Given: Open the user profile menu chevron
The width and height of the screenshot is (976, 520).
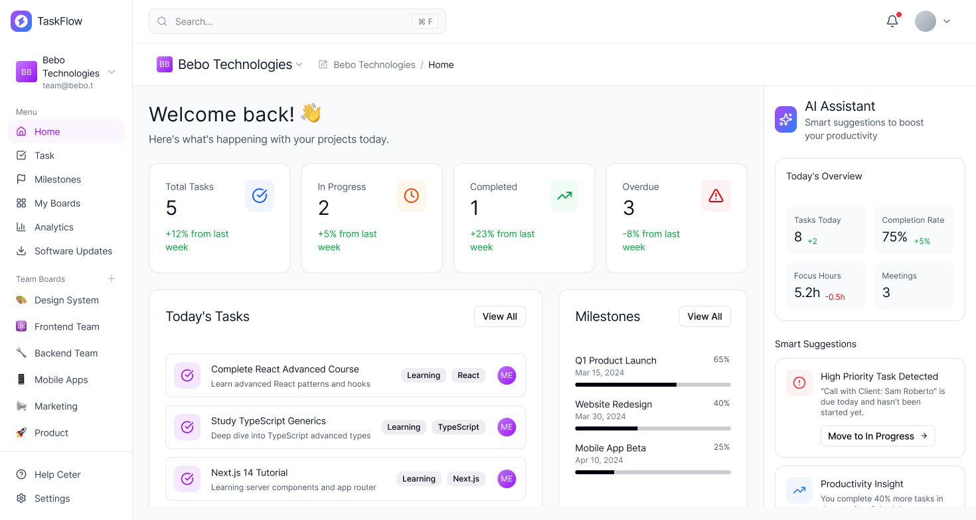Looking at the screenshot, I should click(947, 21).
